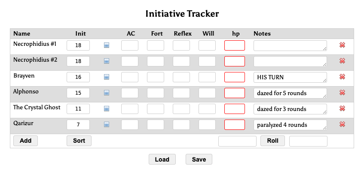Edit Brayven's Init value of 16
Image resolution: width=364 pixels, height=171 pixels.
tap(78, 77)
